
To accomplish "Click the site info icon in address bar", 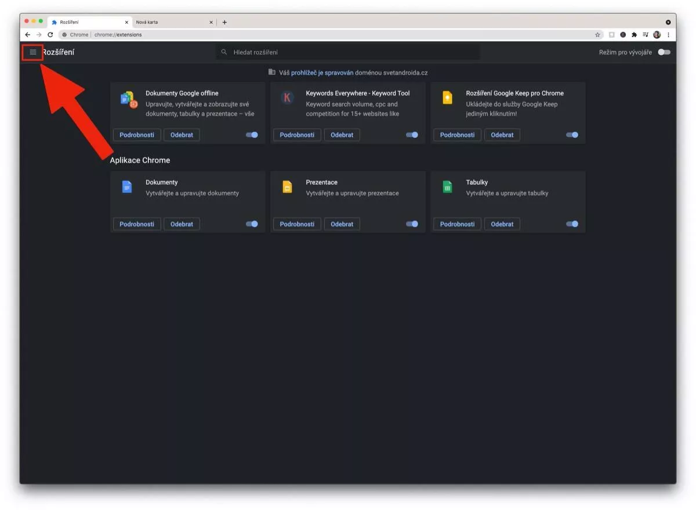I will pos(64,35).
